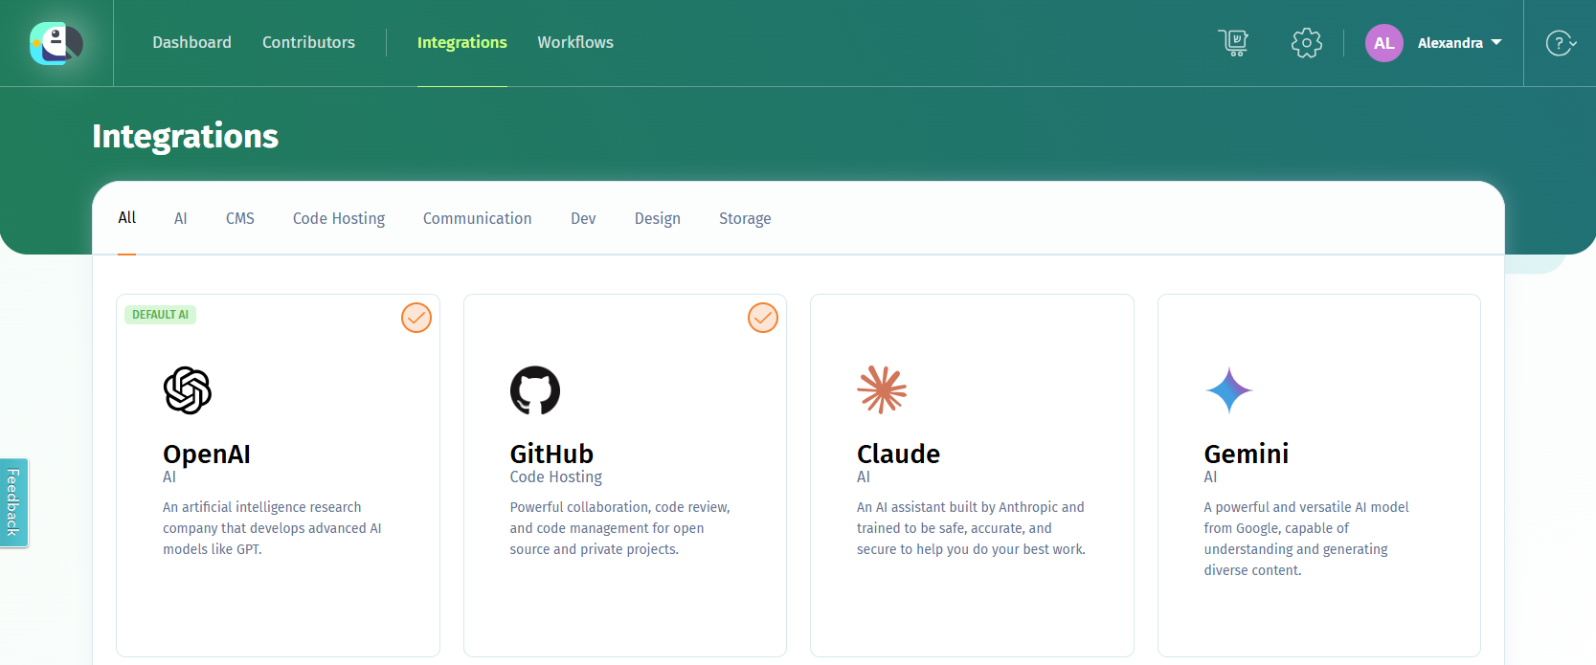Open settings gear icon
This screenshot has height=665, width=1596.
coord(1307,43)
